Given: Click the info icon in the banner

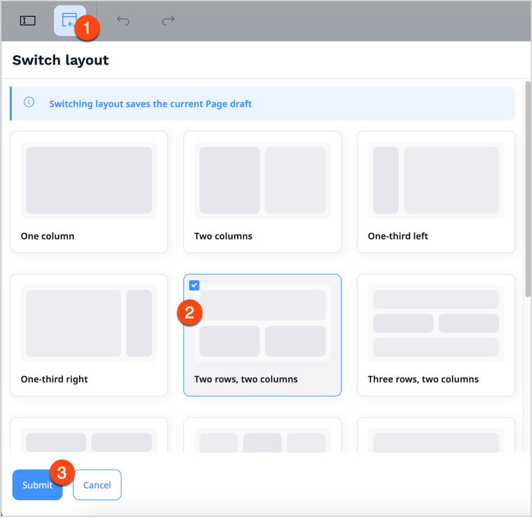Looking at the screenshot, I should click(28, 103).
